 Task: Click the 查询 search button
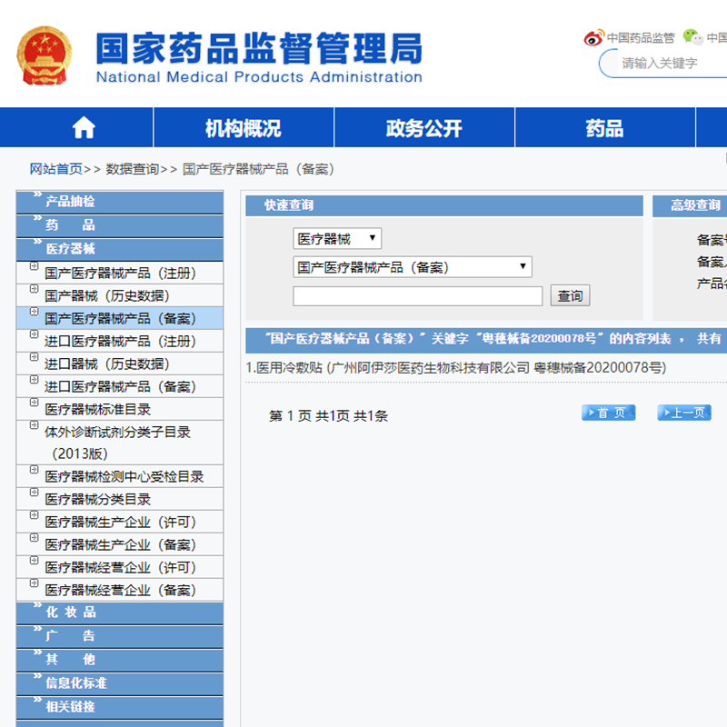pos(571,296)
